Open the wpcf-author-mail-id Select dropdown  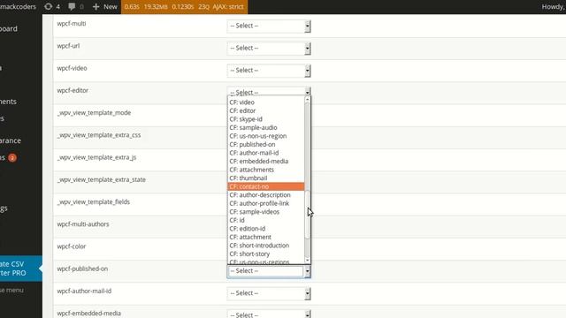coord(269,293)
